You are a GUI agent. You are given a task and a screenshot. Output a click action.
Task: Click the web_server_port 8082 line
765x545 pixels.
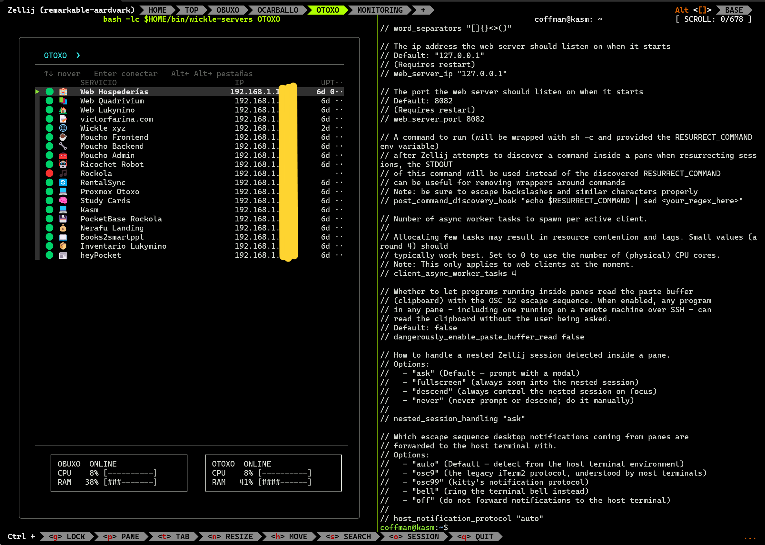[x=432, y=119]
